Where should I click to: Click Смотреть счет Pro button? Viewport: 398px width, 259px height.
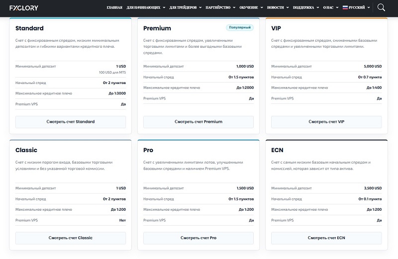pos(199,238)
